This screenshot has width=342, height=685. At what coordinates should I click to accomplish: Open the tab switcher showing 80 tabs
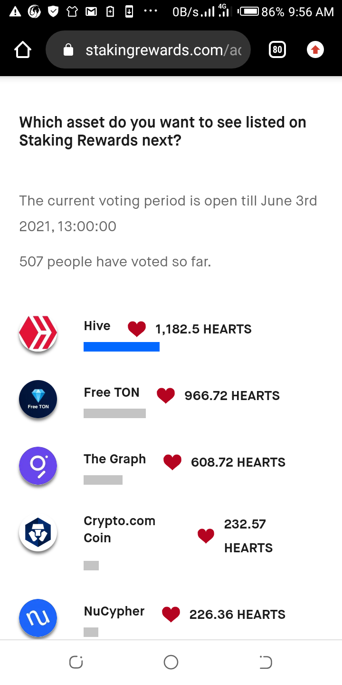pyautogui.click(x=277, y=49)
